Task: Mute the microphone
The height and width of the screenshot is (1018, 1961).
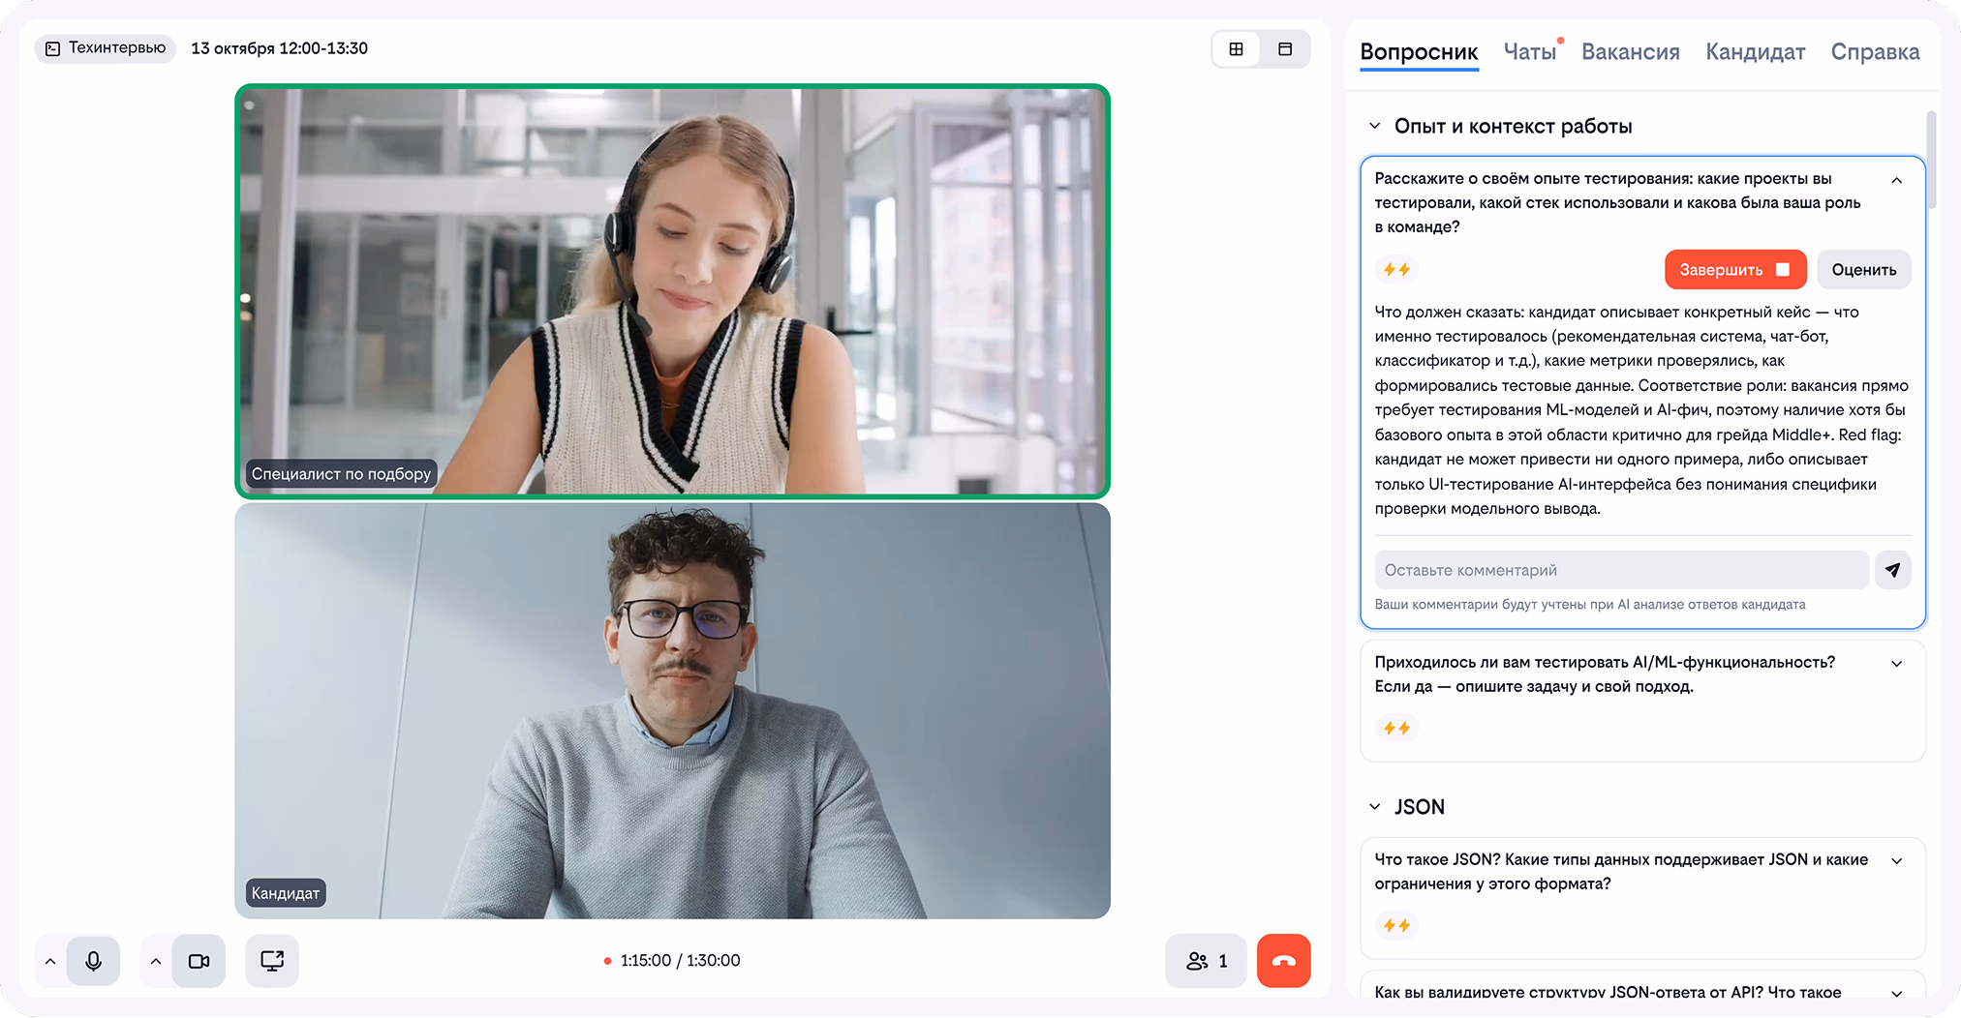Action: pyautogui.click(x=93, y=961)
